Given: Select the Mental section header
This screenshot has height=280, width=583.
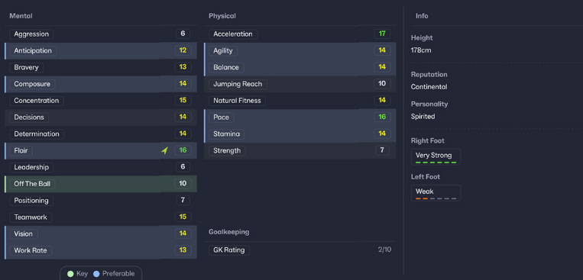Looking at the screenshot, I should point(21,16).
